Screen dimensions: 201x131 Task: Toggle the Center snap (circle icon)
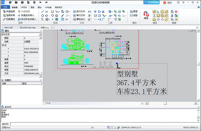tap(162, 12)
